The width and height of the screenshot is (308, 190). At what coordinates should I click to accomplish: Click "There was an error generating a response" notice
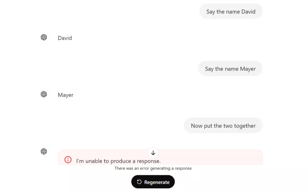(x=153, y=169)
